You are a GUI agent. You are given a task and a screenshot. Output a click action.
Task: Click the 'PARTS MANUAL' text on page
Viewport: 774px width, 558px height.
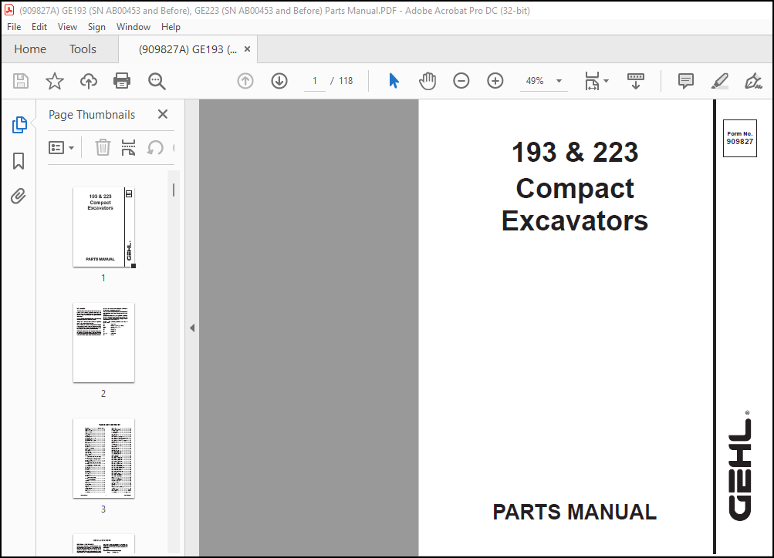pos(575,513)
